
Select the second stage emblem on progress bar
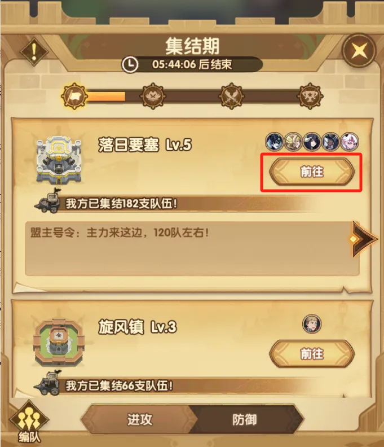153,96
